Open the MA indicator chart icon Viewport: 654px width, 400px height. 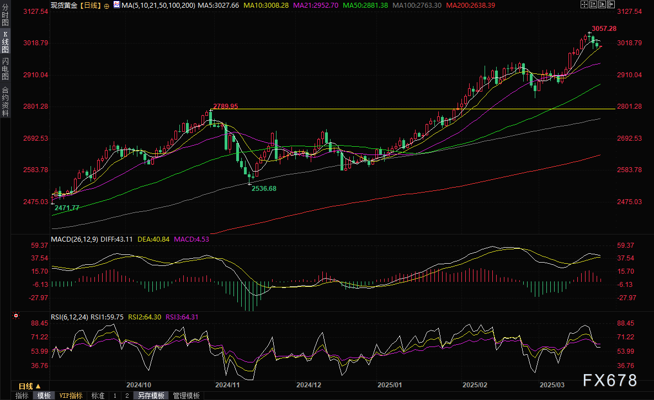[x=116, y=5]
